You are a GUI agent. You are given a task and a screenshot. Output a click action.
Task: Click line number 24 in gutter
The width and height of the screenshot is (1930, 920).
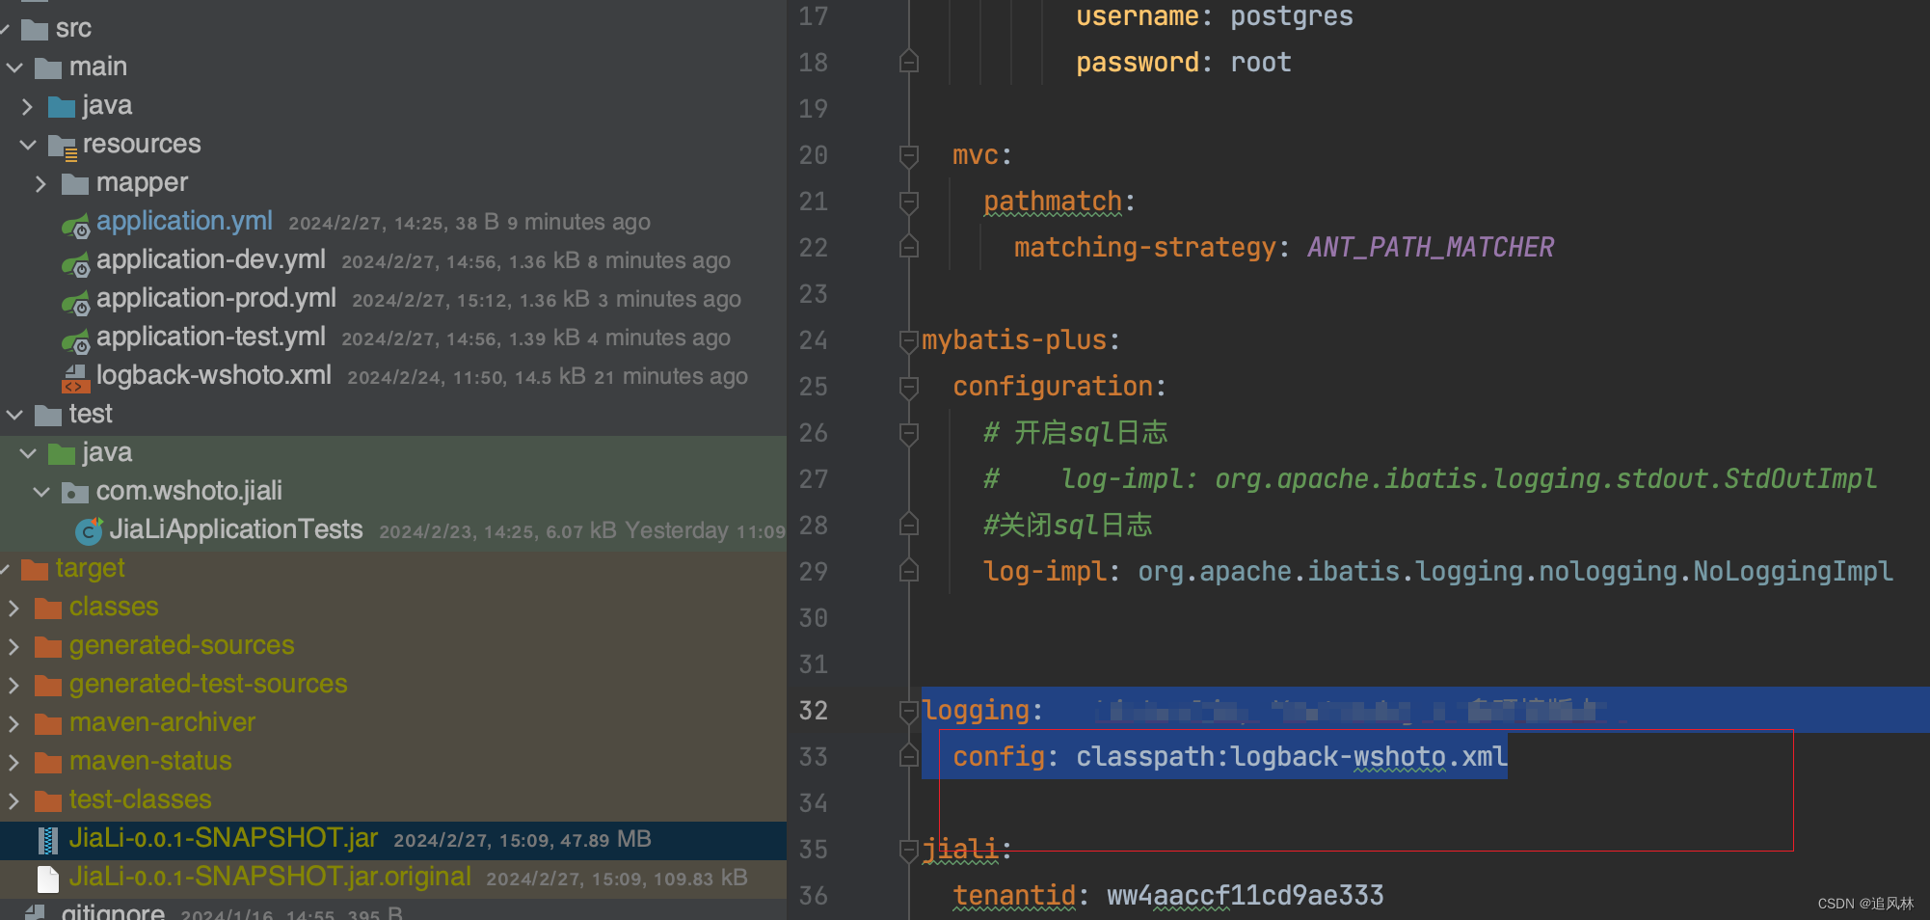(x=814, y=340)
